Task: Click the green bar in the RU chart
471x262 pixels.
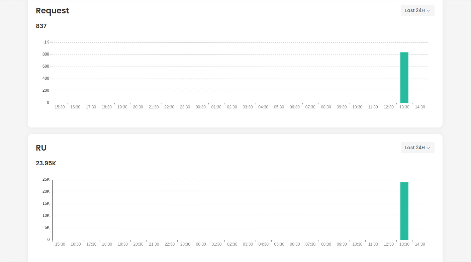Action: (404, 211)
